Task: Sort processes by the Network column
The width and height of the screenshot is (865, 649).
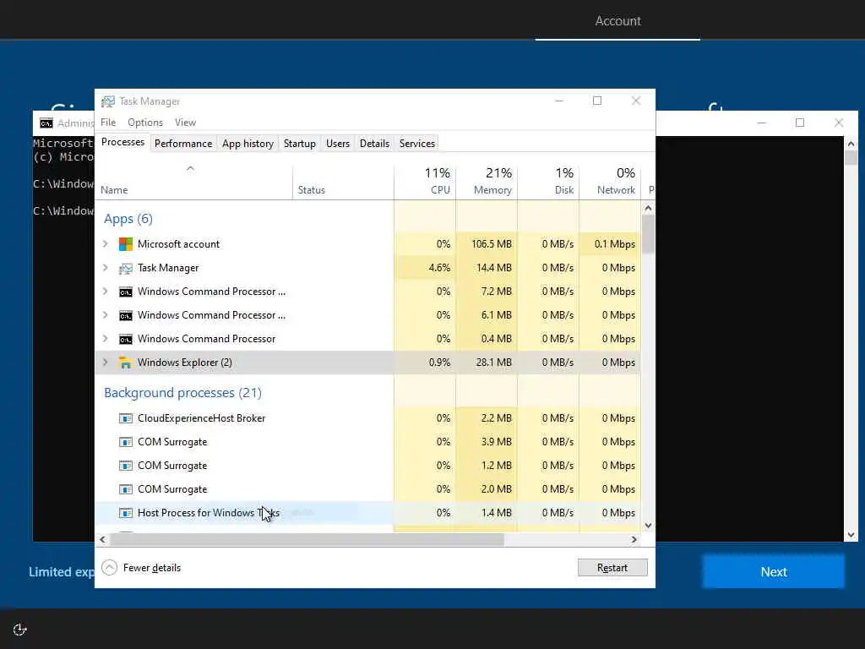Action: point(610,181)
